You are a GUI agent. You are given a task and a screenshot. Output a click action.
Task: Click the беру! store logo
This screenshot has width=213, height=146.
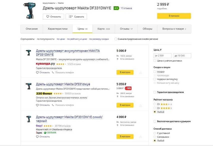[39, 126]
